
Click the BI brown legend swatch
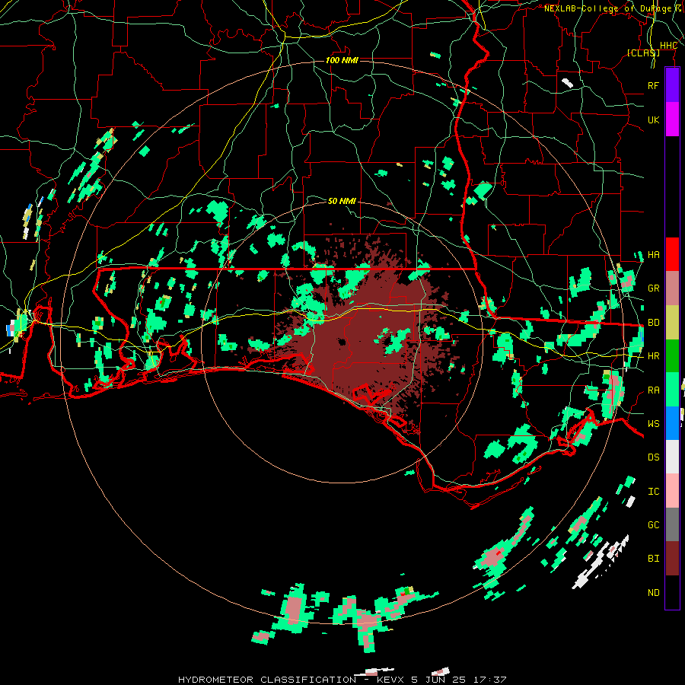(672, 559)
